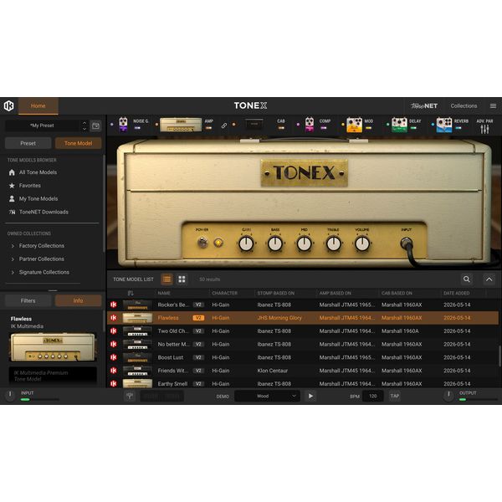Viewport: 502px width, 502px height.
Task: Select the Reverb pedal icon
Action: point(444,125)
